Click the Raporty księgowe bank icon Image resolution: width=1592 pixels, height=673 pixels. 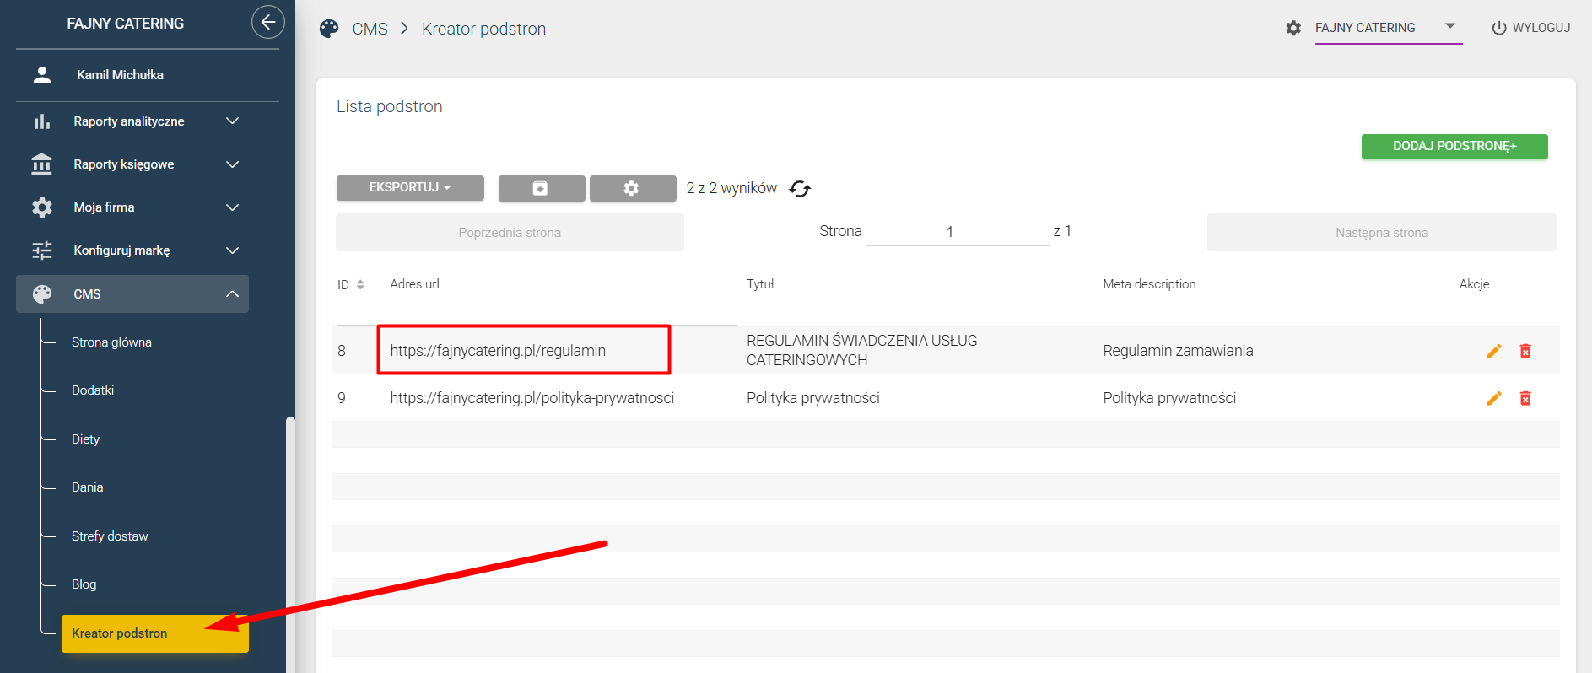click(x=41, y=164)
